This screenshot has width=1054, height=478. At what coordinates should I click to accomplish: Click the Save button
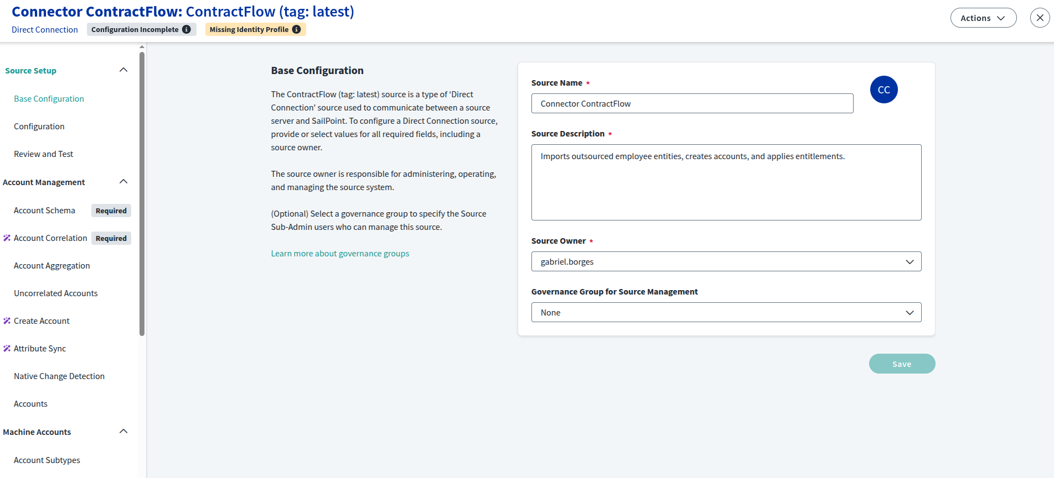pyautogui.click(x=901, y=364)
